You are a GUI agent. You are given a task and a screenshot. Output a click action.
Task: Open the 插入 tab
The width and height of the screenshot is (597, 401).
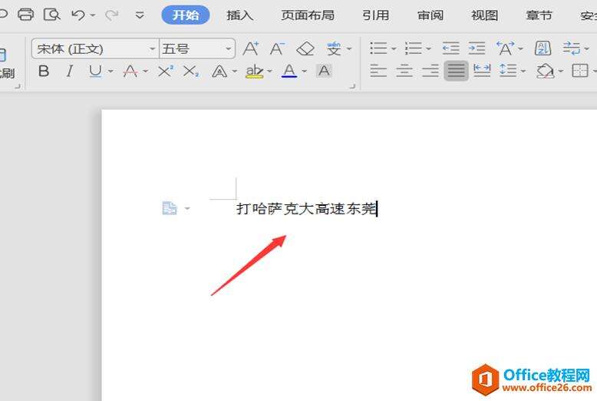[x=240, y=15]
